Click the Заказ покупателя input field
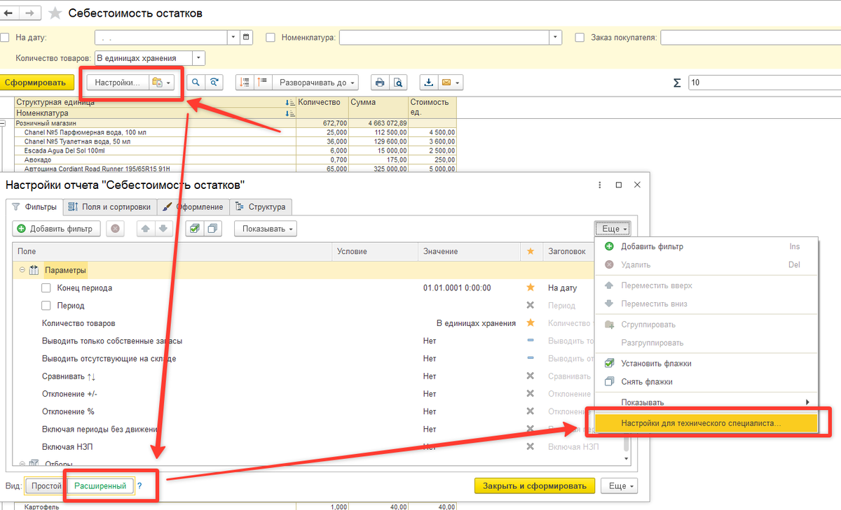The height and width of the screenshot is (510, 841). click(x=751, y=38)
